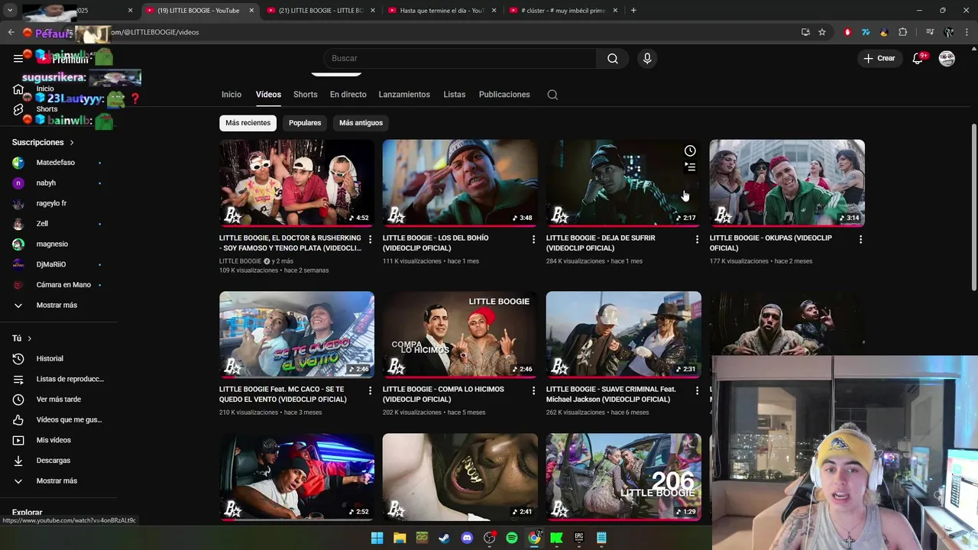The height and width of the screenshot is (550, 978).
Task: Play the Suave Criminal thumbnail
Action: click(x=623, y=334)
